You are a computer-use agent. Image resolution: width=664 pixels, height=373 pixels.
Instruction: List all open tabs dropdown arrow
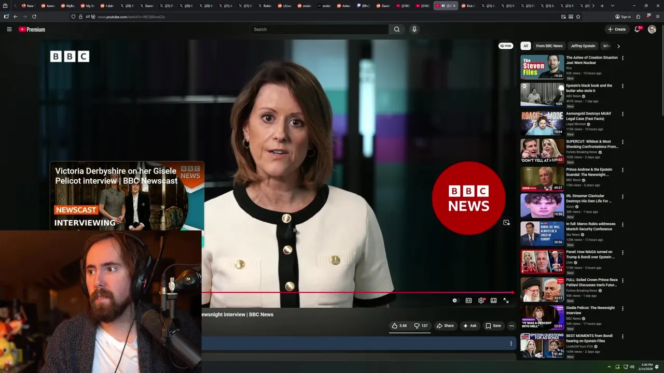coord(613,6)
